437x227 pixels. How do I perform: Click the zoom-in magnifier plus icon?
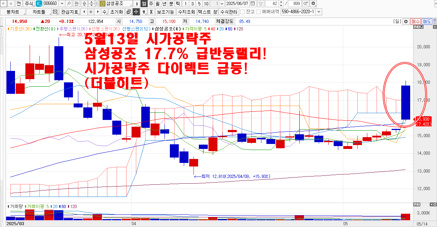306,4
